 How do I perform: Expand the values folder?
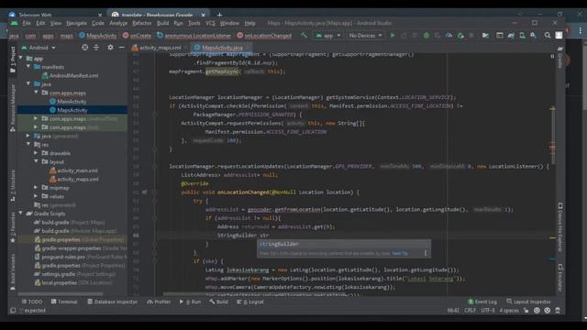(36, 196)
